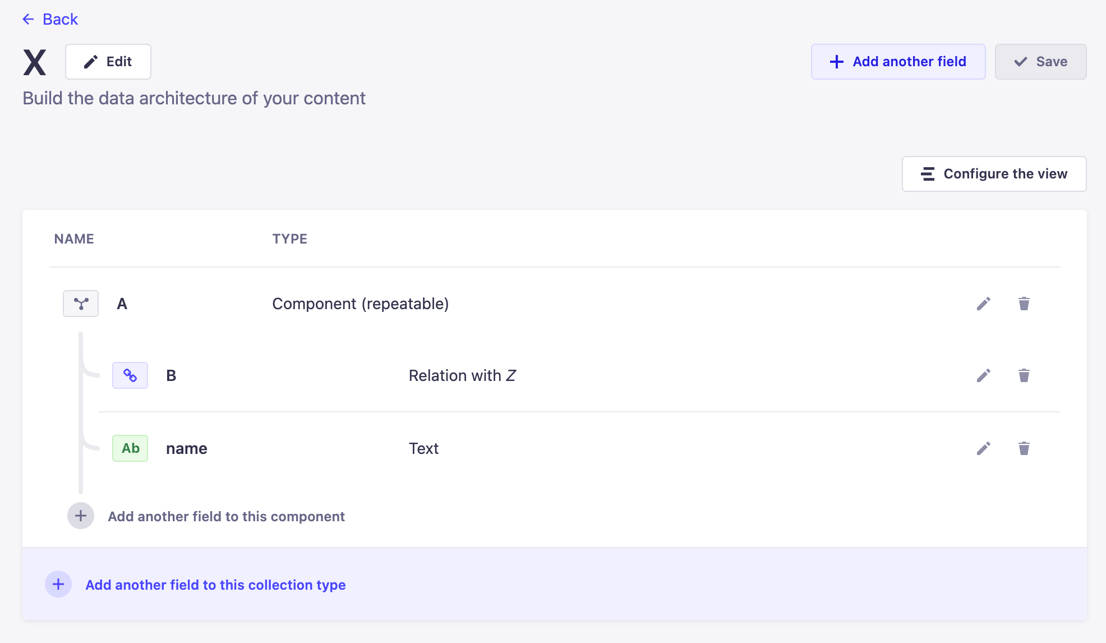Click the plus circle near collection type footer
1106x643 pixels.
58,584
